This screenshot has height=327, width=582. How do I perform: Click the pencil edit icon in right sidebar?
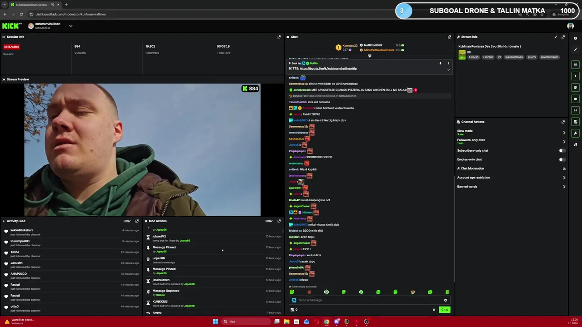(x=575, y=50)
